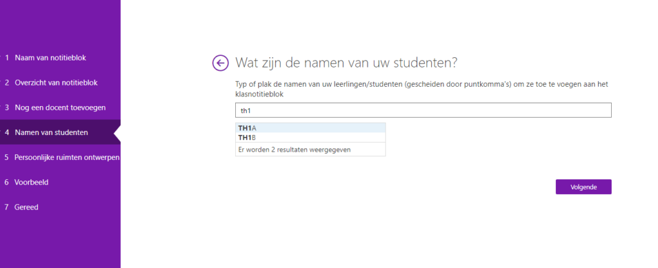Click number 7 beside Gereed
Image resolution: width=658 pixels, height=268 pixels.
(7, 208)
